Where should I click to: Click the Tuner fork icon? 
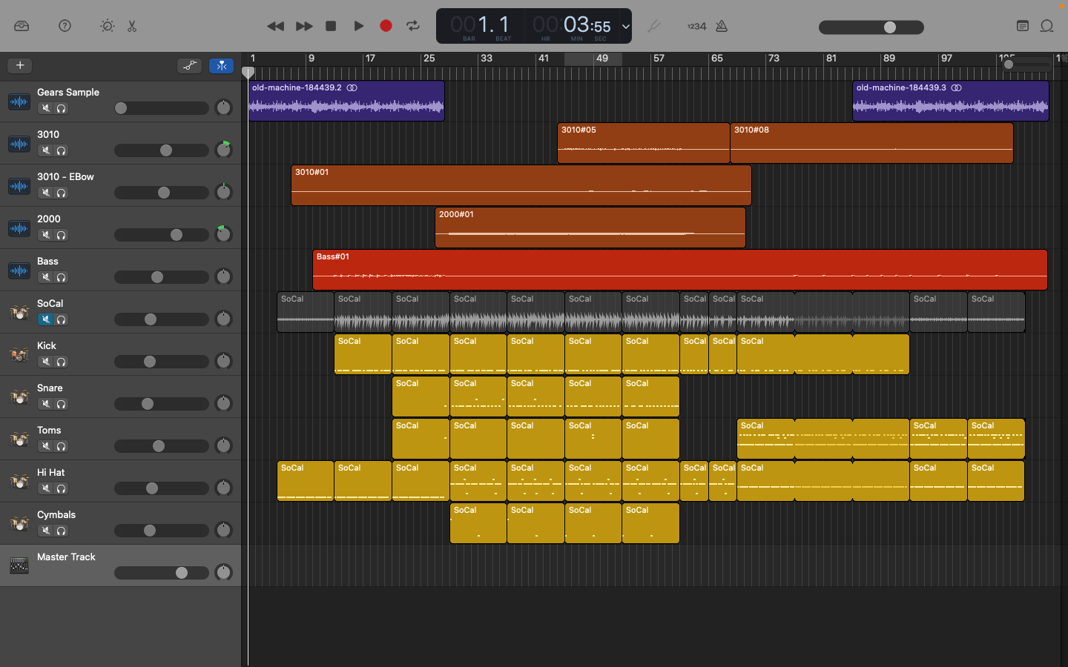[653, 26]
